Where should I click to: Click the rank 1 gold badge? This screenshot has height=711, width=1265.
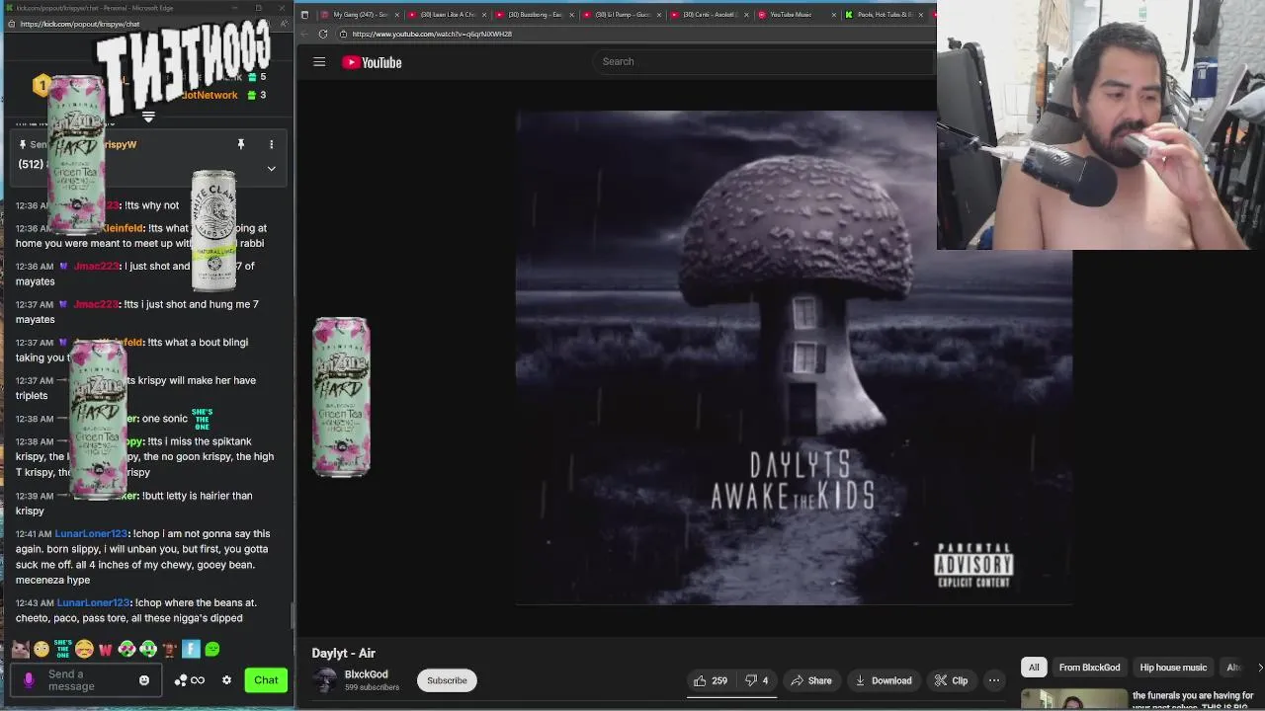[41, 86]
